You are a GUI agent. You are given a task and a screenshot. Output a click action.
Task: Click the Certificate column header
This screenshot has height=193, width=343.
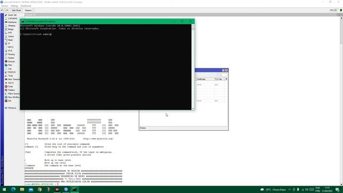(x=205, y=79)
